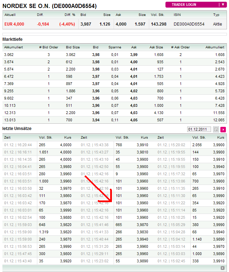229x272 pixels.
Task: Click trade volume 768
Action: 119,145
